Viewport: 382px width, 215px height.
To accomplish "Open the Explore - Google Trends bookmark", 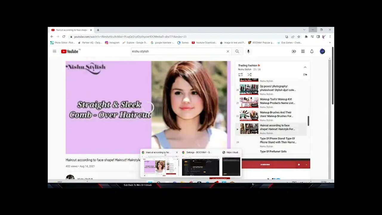I will (x=135, y=43).
